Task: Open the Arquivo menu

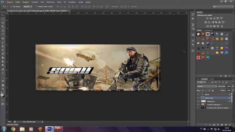Action: click(x=10, y=2)
